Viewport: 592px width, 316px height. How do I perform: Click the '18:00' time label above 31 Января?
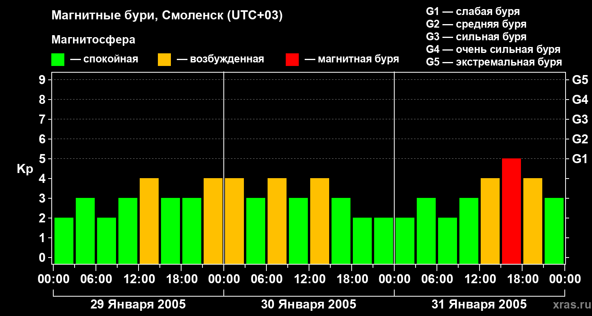tap(522, 279)
